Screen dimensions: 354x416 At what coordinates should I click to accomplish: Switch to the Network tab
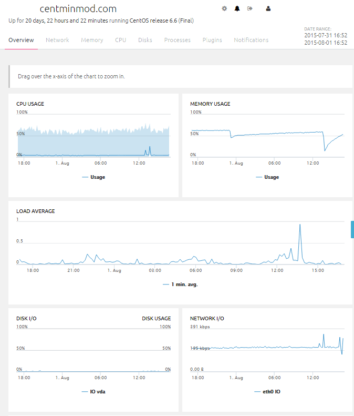[x=57, y=40]
